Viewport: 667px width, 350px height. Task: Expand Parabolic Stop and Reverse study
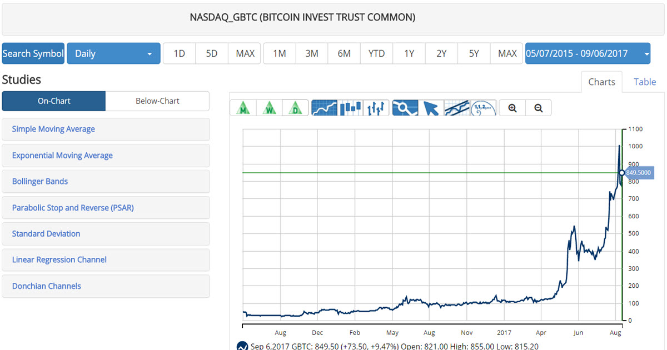(106, 208)
